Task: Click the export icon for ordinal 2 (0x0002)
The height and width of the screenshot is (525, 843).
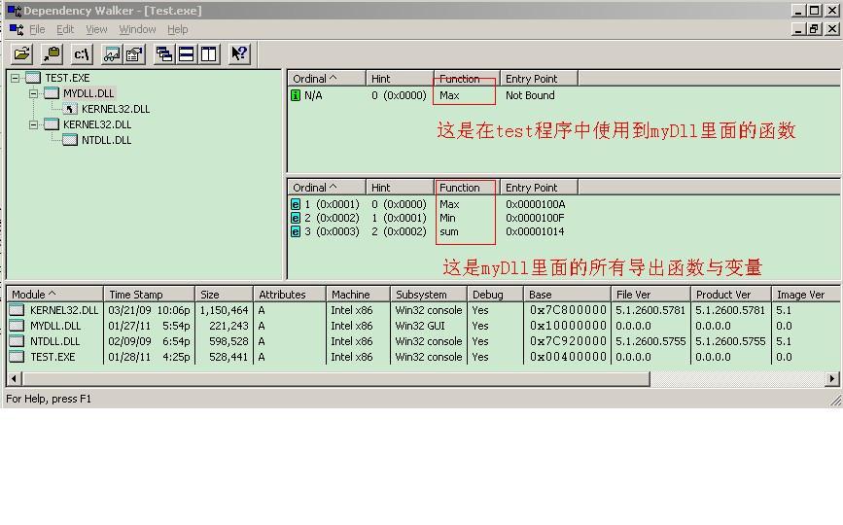Action: pyautogui.click(x=296, y=218)
